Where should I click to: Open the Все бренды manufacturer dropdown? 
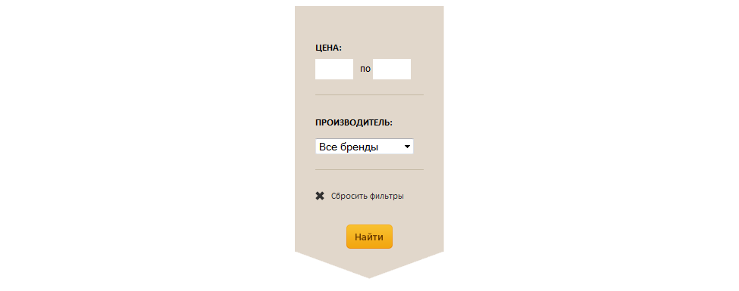tap(365, 147)
